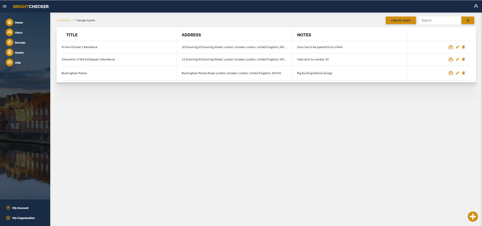Select the Prime Minister's Residence title cell
The width and height of the screenshot is (482, 226).
pyautogui.click(x=79, y=47)
